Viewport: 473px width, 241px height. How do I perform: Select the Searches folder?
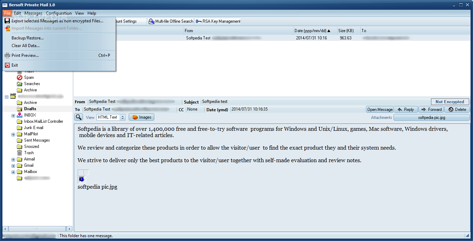tap(32, 84)
